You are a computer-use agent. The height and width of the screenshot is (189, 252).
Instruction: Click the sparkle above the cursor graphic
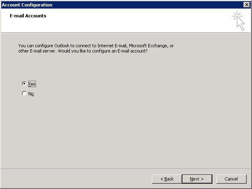(x=237, y=15)
